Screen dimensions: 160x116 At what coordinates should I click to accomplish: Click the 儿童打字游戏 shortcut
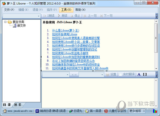point(115,111)
